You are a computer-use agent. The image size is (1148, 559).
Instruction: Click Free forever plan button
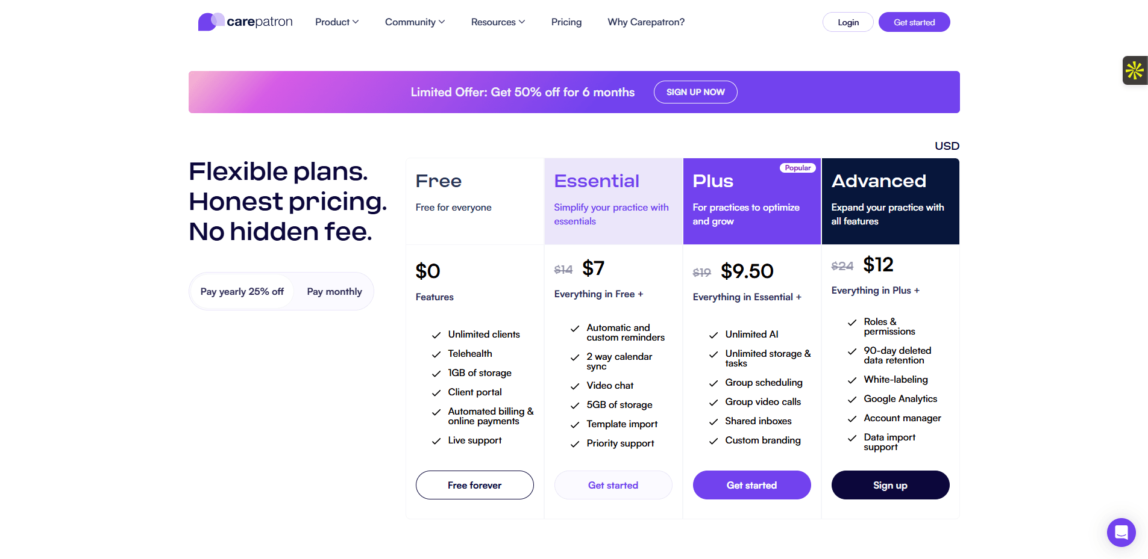(x=474, y=485)
